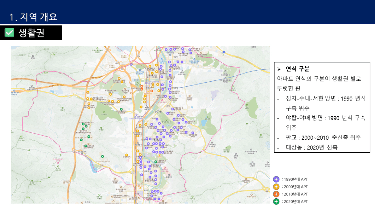Click the green marker at 더샵판교퍼스트파크
Screen dimensions: 375x210
121,110
